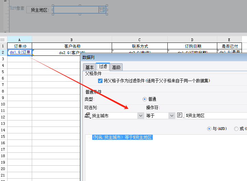Switch to the 高级 tab

pyautogui.click(x=116, y=67)
